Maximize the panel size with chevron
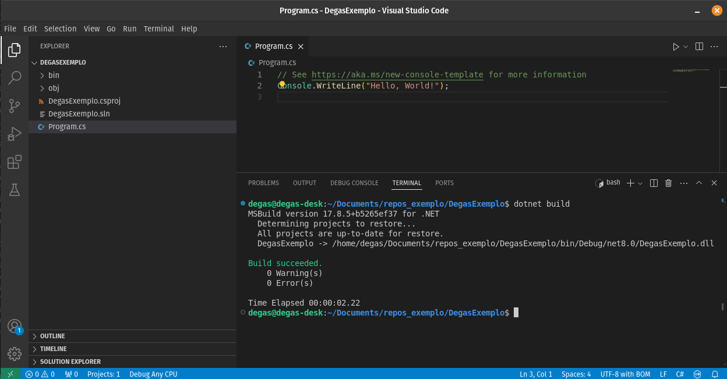Image resolution: width=727 pixels, height=379 pixels. point(699,183)
